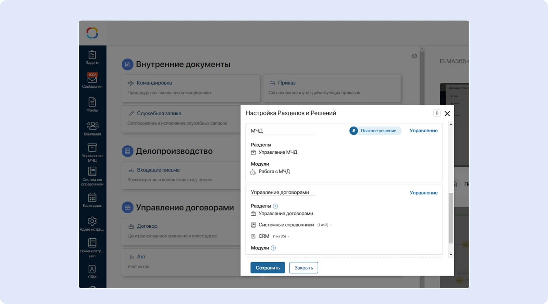Click the plus icon next to Модули

coord(273,248)
